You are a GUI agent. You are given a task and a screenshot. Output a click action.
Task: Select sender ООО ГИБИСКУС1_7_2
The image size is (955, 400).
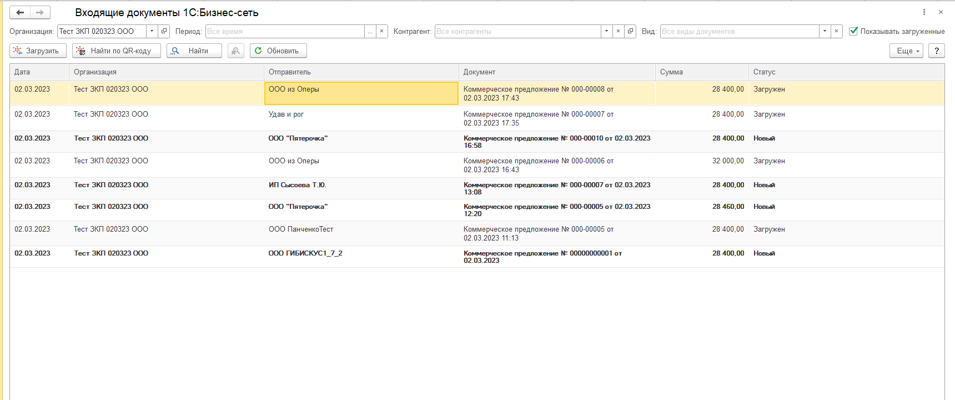coord(361,257)
